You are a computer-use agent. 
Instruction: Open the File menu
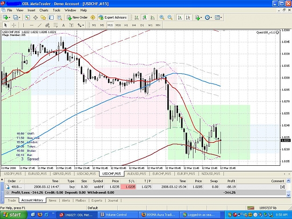(10, 10)
